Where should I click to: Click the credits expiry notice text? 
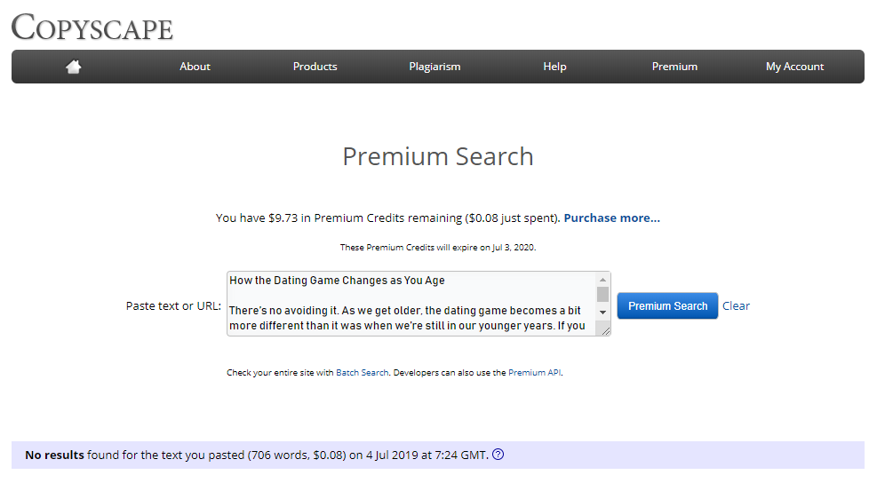point(438,247)
